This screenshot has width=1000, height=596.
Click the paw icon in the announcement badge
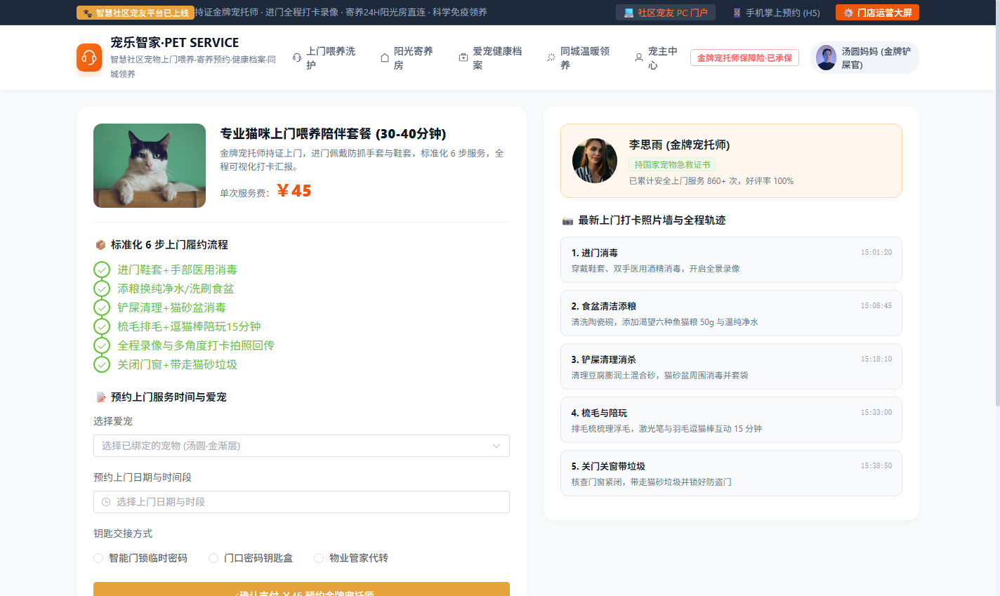[88, 13]
